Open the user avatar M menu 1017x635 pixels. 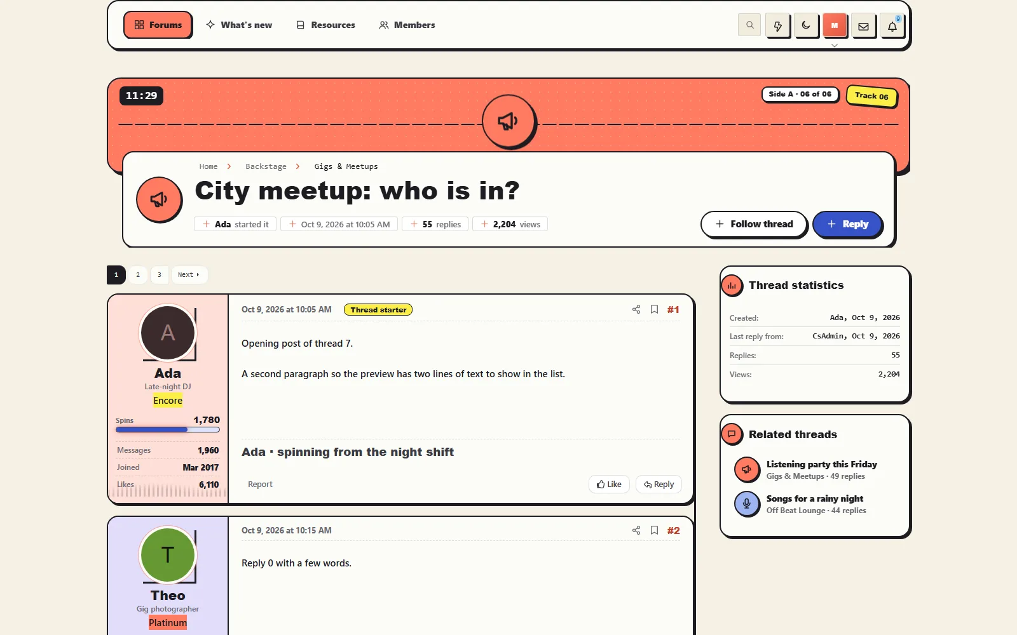point(835,25)
